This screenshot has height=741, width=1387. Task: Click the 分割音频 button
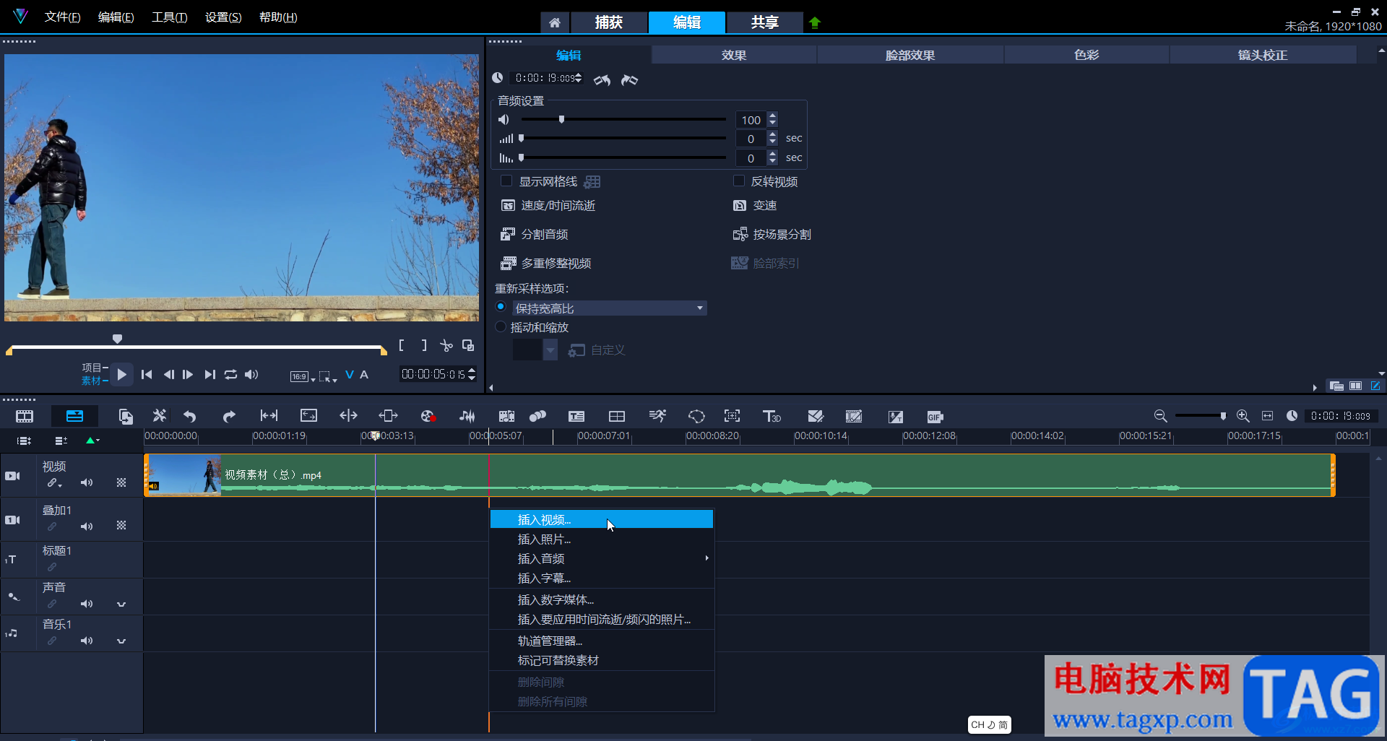coord(535,235)
